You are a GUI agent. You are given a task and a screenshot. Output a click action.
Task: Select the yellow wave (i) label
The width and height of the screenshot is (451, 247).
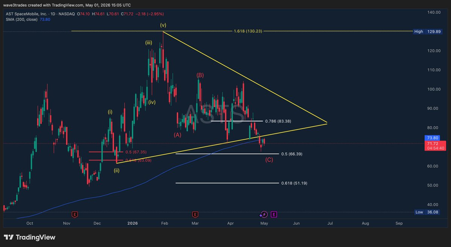[110, 112]
